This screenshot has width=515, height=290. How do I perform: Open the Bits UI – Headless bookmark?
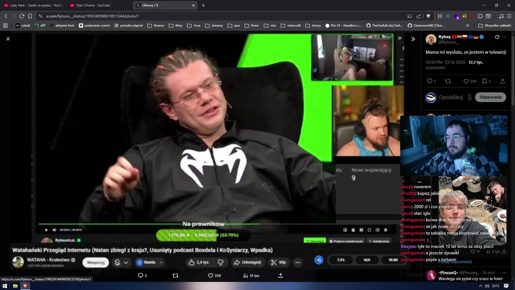(x=343, y=25)
